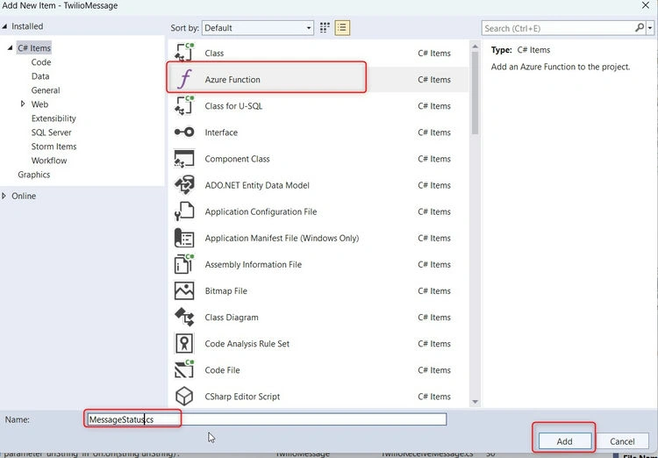The height and width of the screenshot is (458, 658).
Task: Open the Sort by Default dropdown
Action: (x=258, y=28)
